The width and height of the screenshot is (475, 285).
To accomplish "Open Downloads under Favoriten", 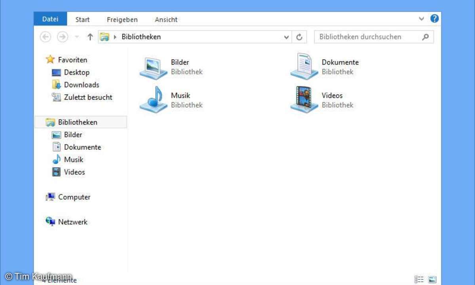I will point(82,85).
